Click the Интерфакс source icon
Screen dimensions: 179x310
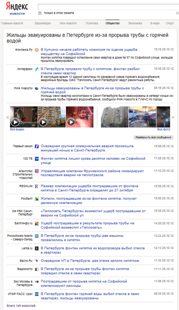[x=37, y=69]
